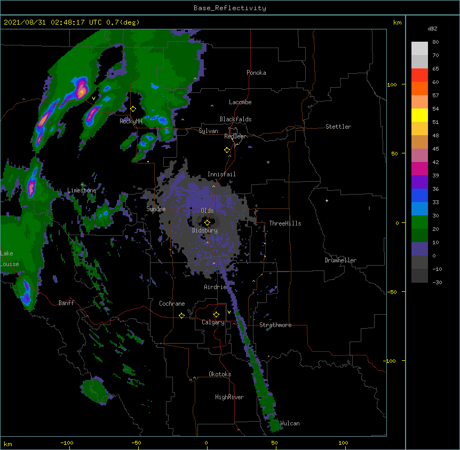Click the blue 33-36 dBZ legend swatch
The width and height of the screenshot is (460, 450).
[x=419, y=195]
